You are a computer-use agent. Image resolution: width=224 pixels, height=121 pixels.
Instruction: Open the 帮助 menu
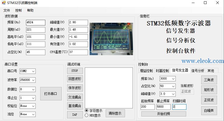click(30, 10)
